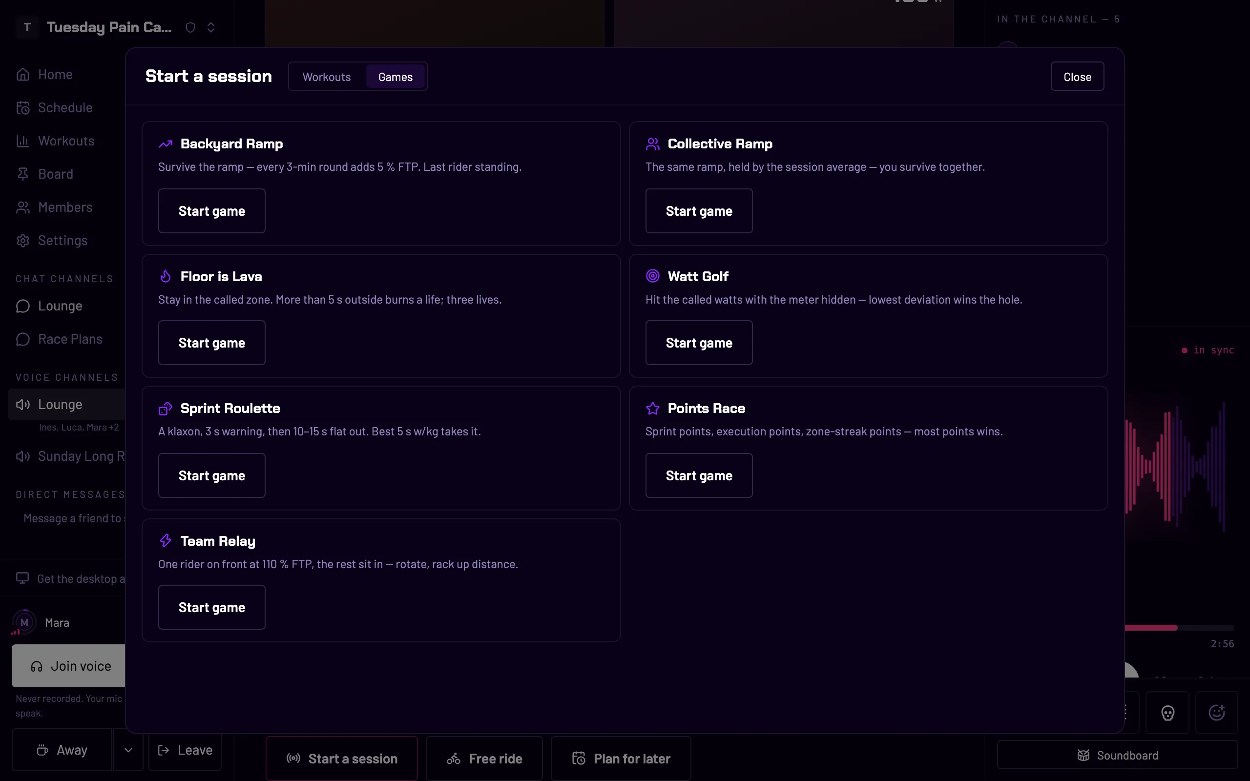Screen dimensions: 1250x781
Task: Open the Away status dropdown arrow
Action: [128, 750]
